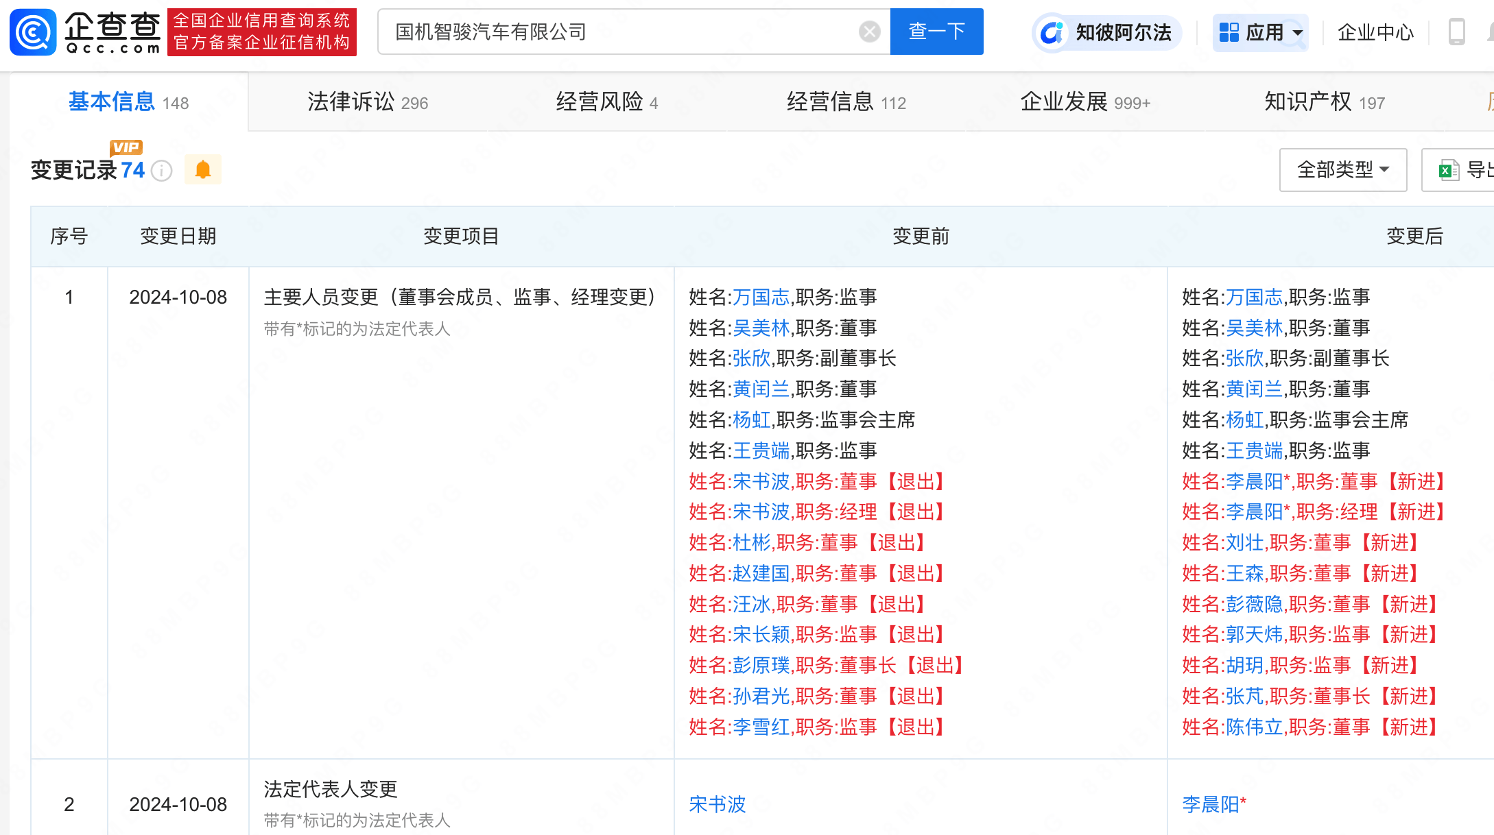Screen dimensions: 1494x835
Task: Click the 变更记录 74 heading
Action: point(88,170)
